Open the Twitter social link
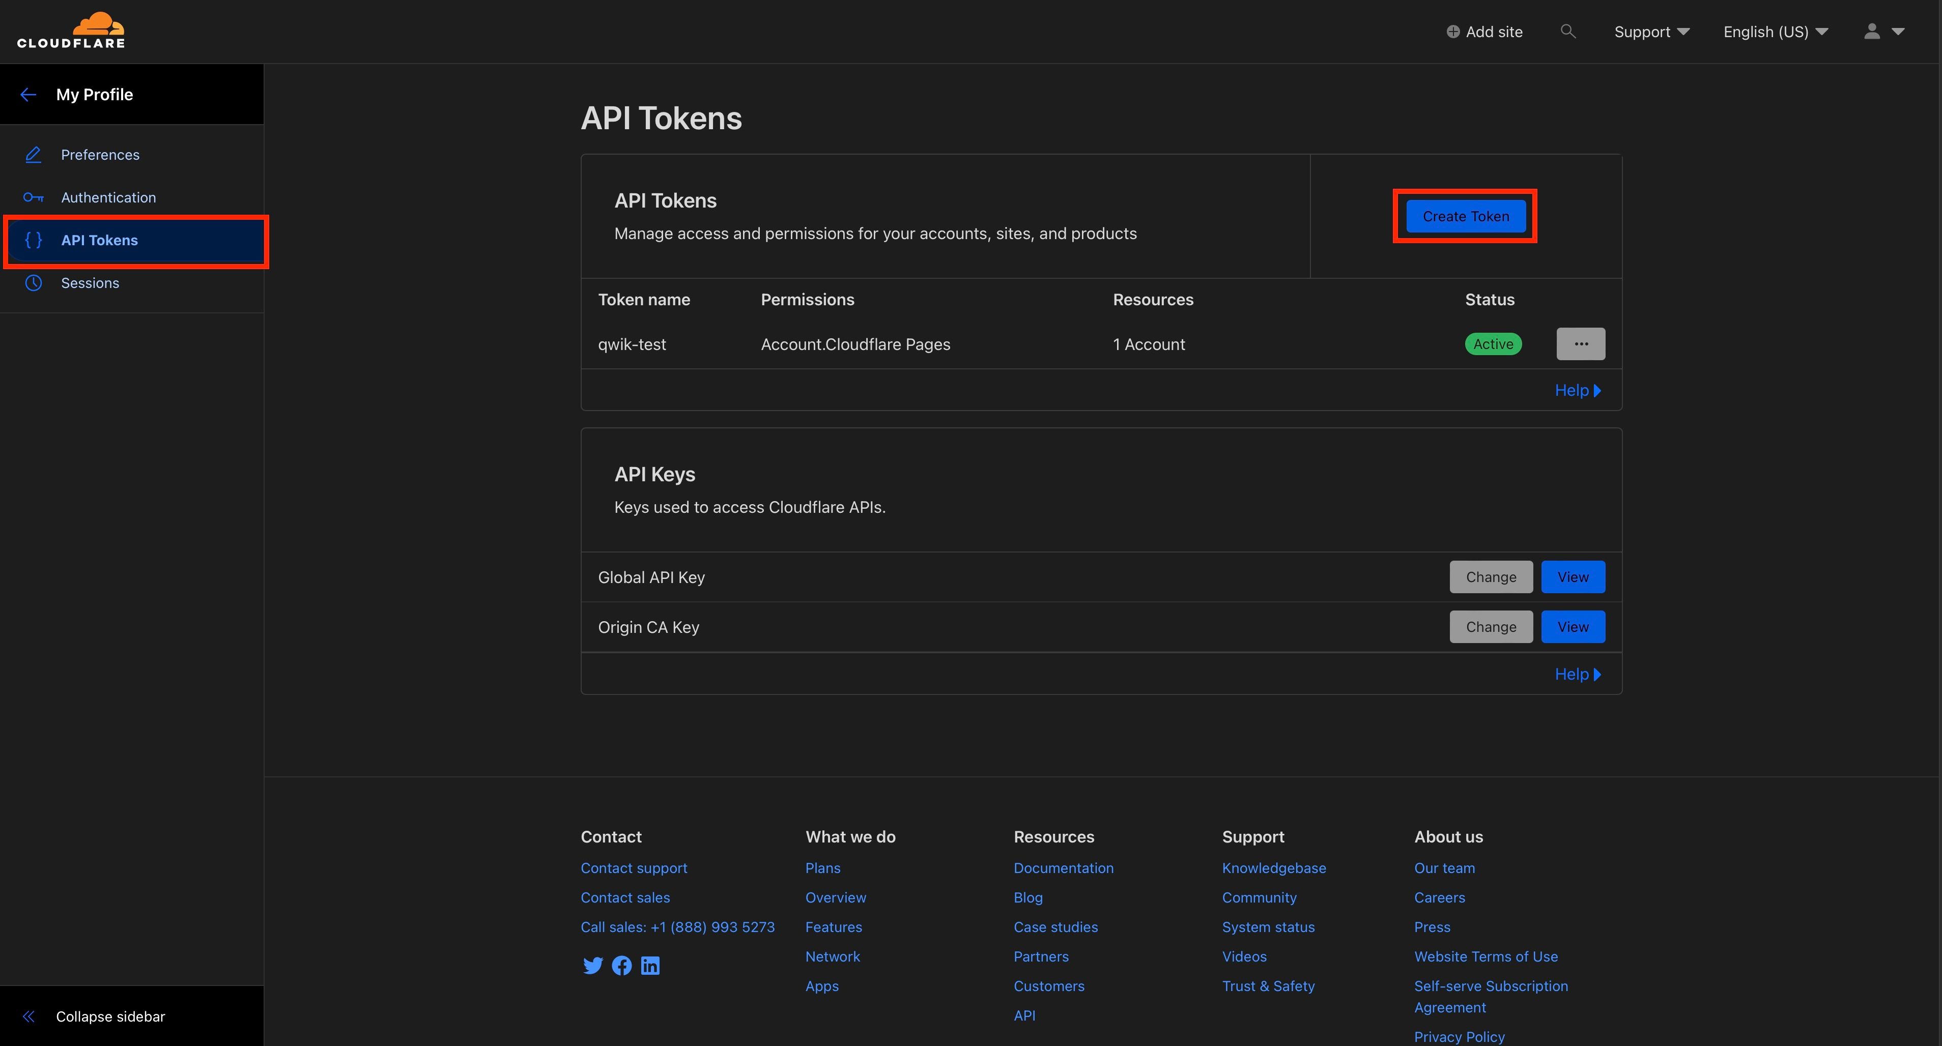This screenshot has height=1046, width=1942. tap(592, 966)
